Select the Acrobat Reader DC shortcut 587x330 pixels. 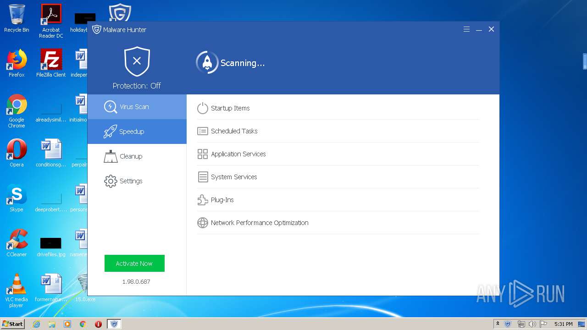point(51,21)
